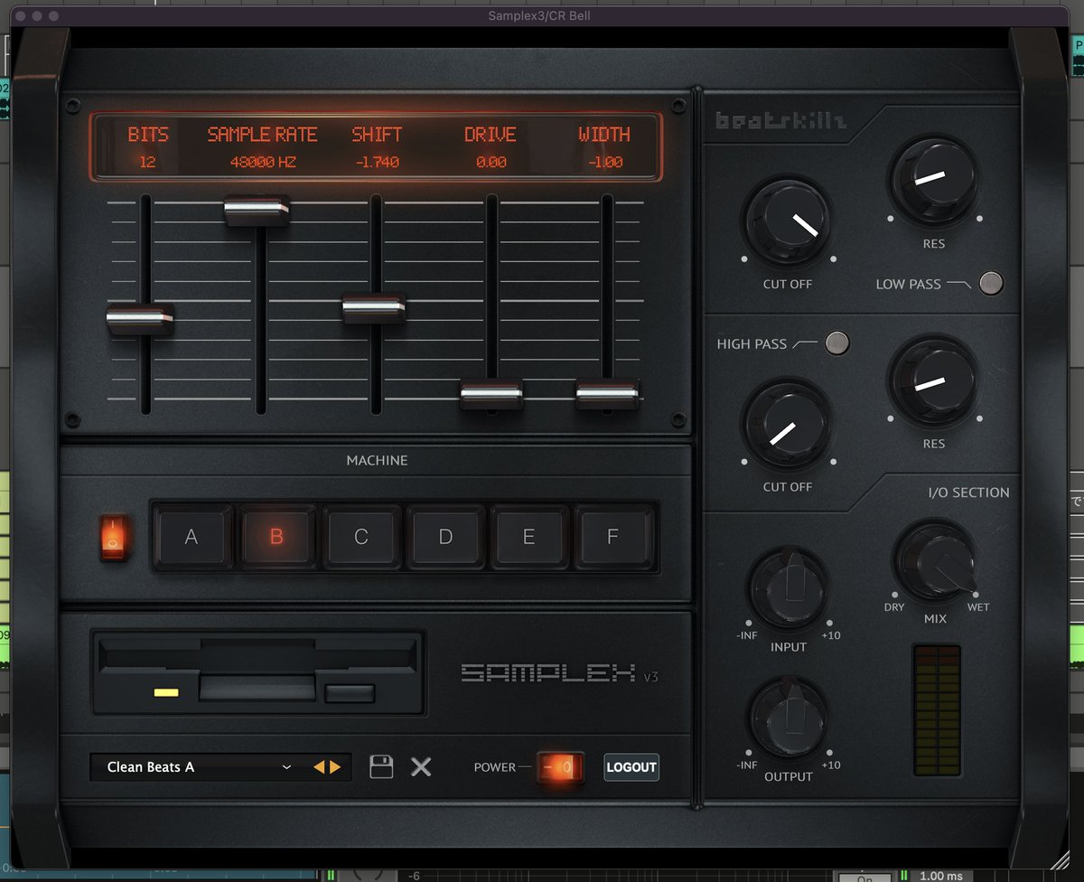Click the dry/wet MIX knob
This screenshot has width=1084, height=882.
coord(935,561)
